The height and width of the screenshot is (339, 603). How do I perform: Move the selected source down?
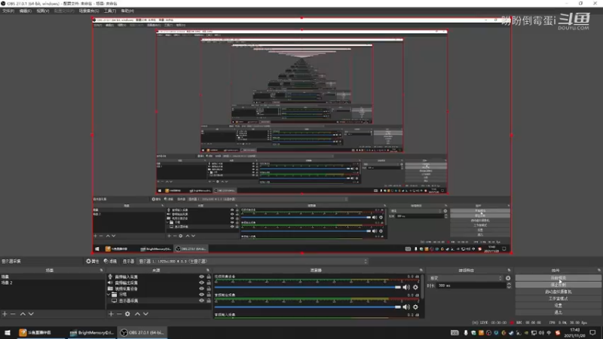coord(145,314)
